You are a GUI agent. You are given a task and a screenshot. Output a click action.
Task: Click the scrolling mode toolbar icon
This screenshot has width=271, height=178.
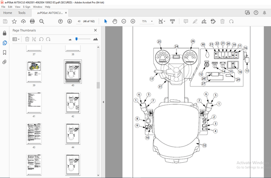click(172, 21)
